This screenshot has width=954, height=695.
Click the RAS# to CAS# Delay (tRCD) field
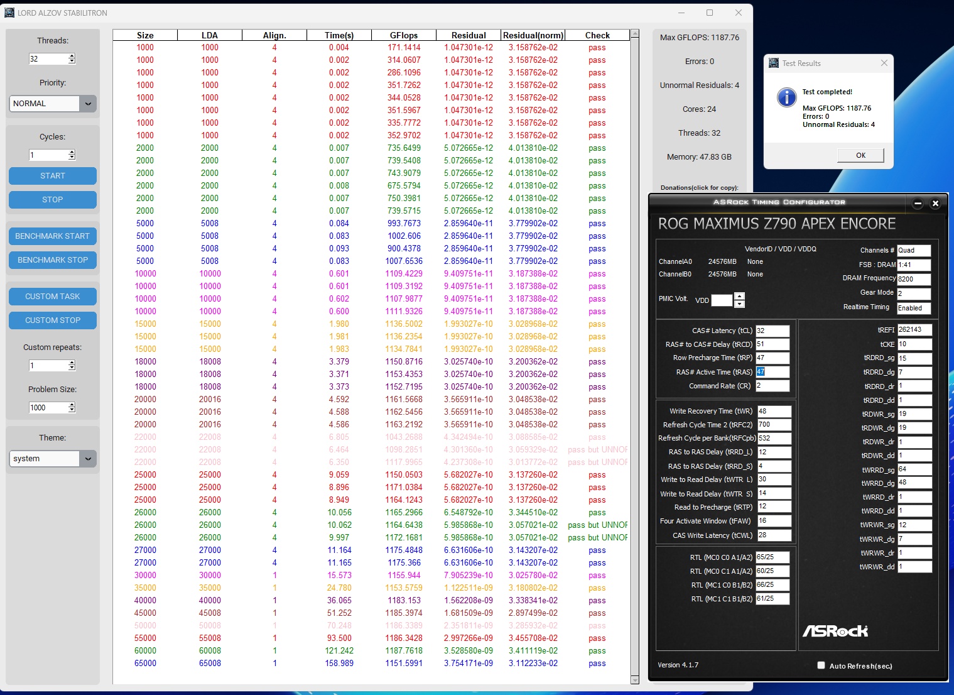coord(772,344)
